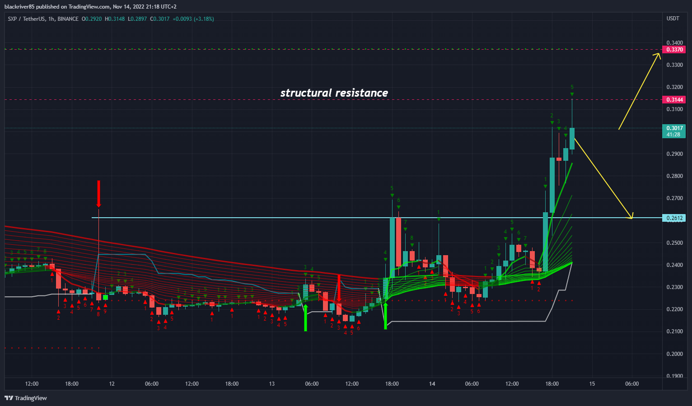Click the closing value C0.3017 in header
This screenshot has width=692, height=406.
[160, 19]
